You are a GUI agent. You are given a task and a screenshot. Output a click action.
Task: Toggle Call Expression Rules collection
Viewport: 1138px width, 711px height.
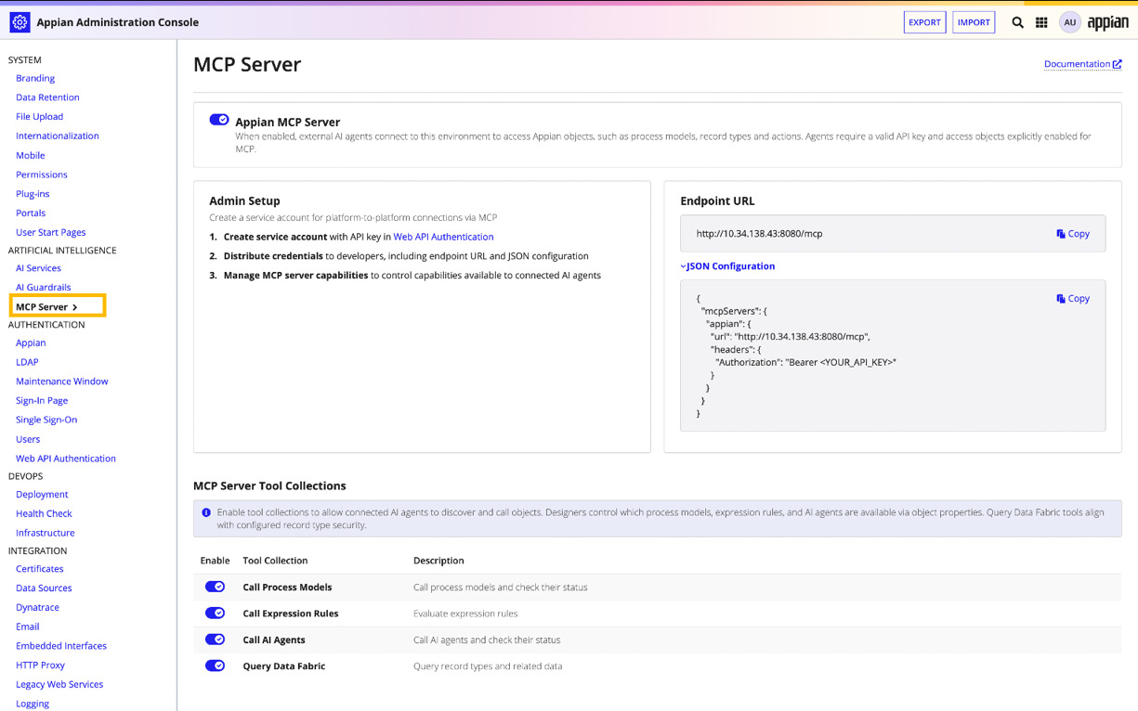coord(215,613)
